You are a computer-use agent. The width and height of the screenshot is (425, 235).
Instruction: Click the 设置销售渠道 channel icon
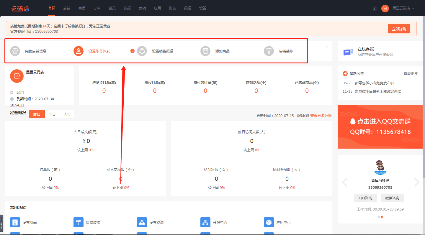tap(142, 51)
